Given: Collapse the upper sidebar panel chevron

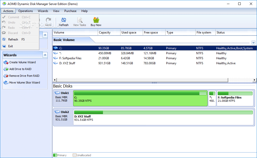Looking at the screenshot, I should (x=45, y=35).
